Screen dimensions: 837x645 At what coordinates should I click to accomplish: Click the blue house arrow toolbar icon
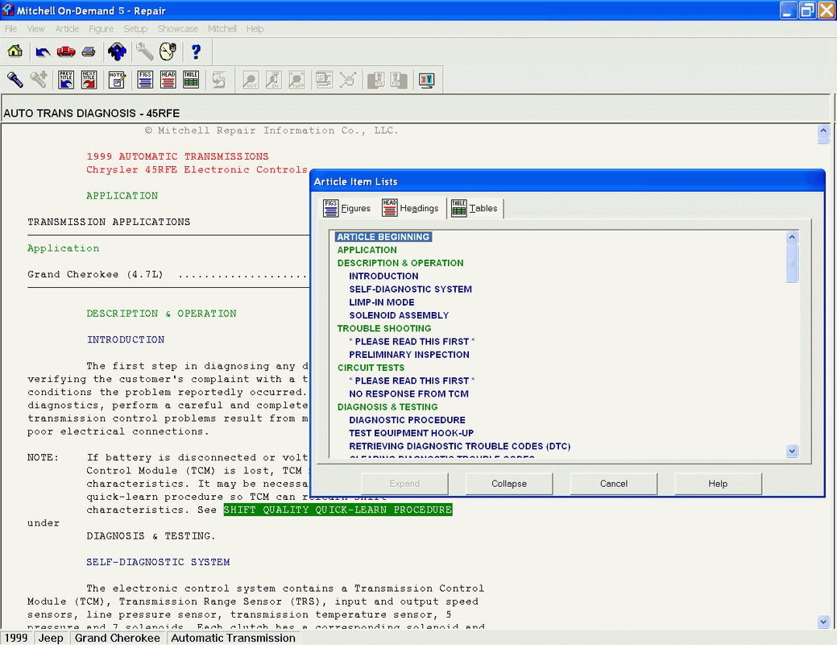coord(117,52)
